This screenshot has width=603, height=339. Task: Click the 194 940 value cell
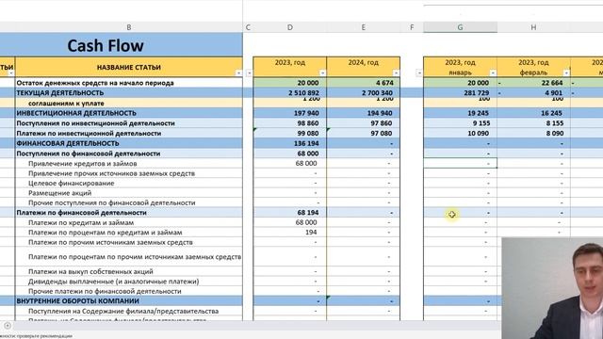[364, 113]
